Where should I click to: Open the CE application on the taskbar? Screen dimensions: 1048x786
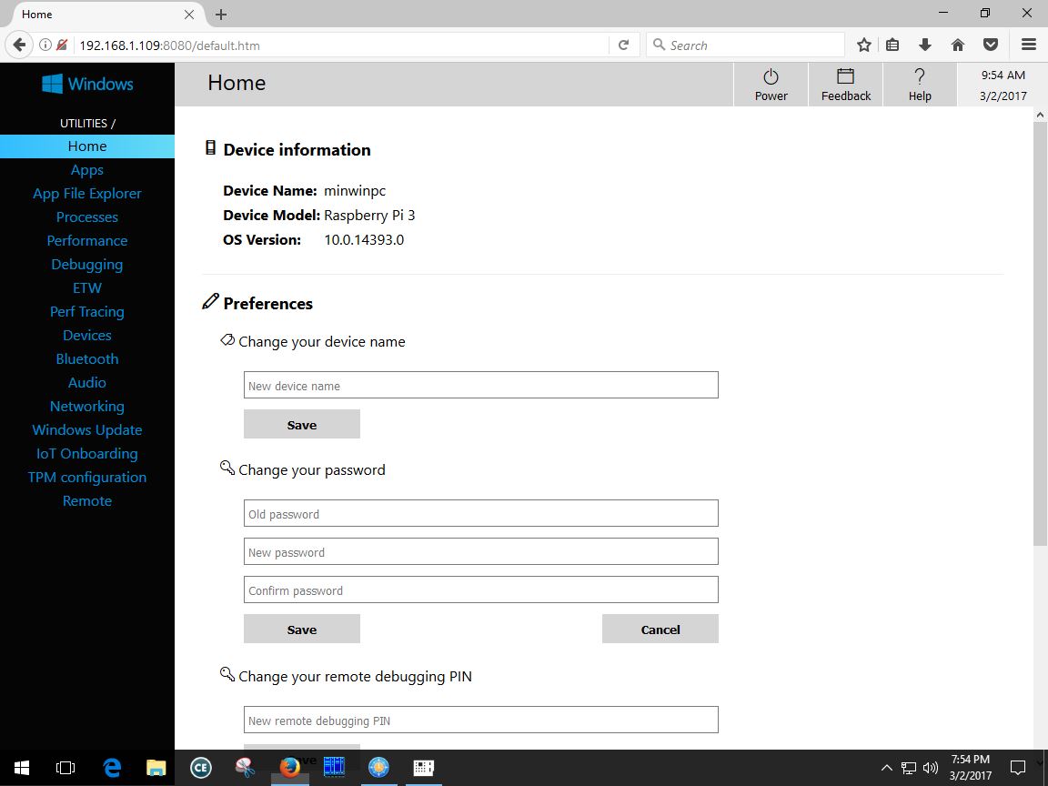point(200,767)
